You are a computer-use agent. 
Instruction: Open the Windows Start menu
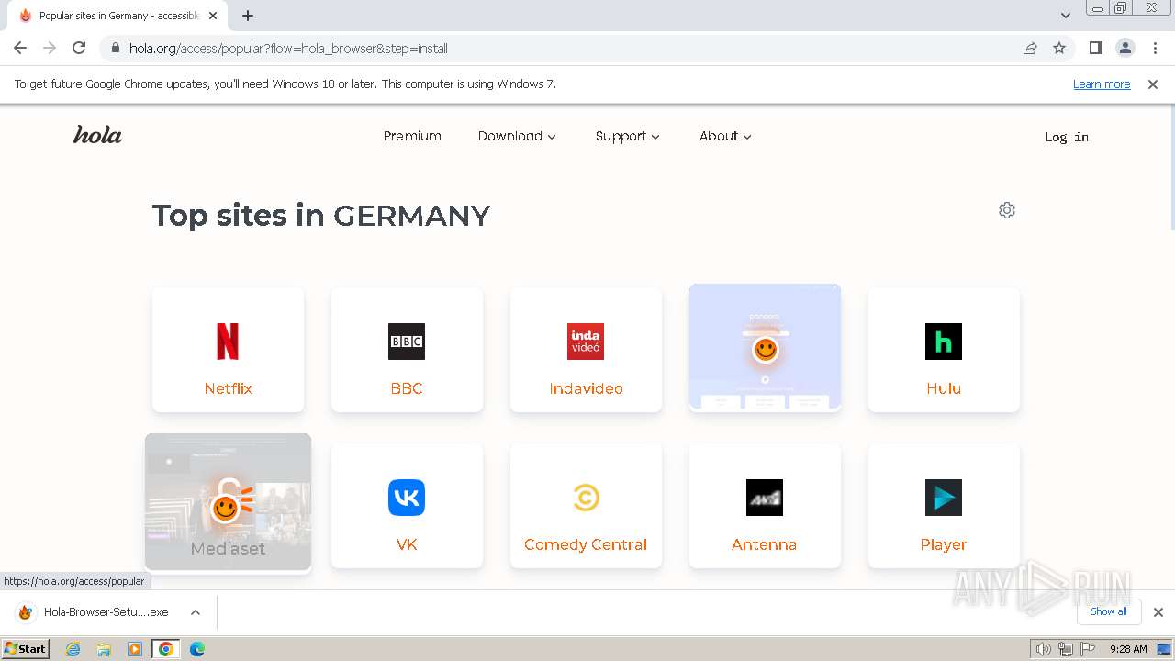coord(25,648)
